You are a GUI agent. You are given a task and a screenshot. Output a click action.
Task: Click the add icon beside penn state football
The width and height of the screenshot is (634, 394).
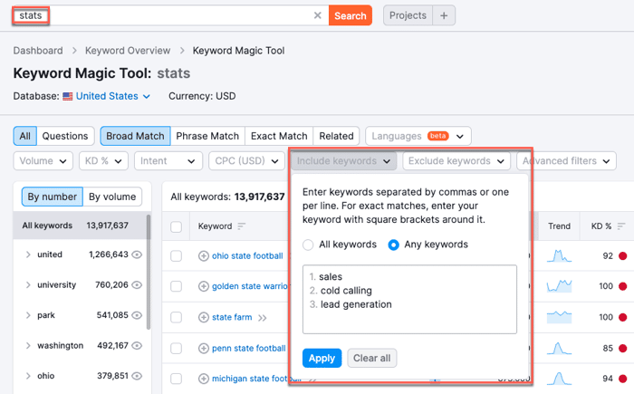[x=204, y=348]
